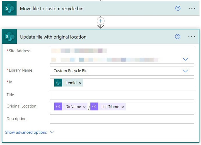Select the DirName expression token
This screenshot has height=145, width=201.
coord(73,107)
